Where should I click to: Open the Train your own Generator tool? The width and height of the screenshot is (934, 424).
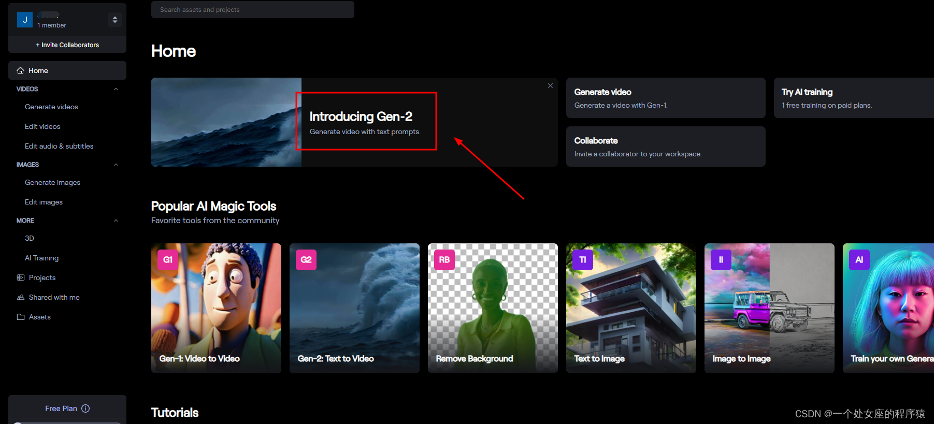click(888, 308)
